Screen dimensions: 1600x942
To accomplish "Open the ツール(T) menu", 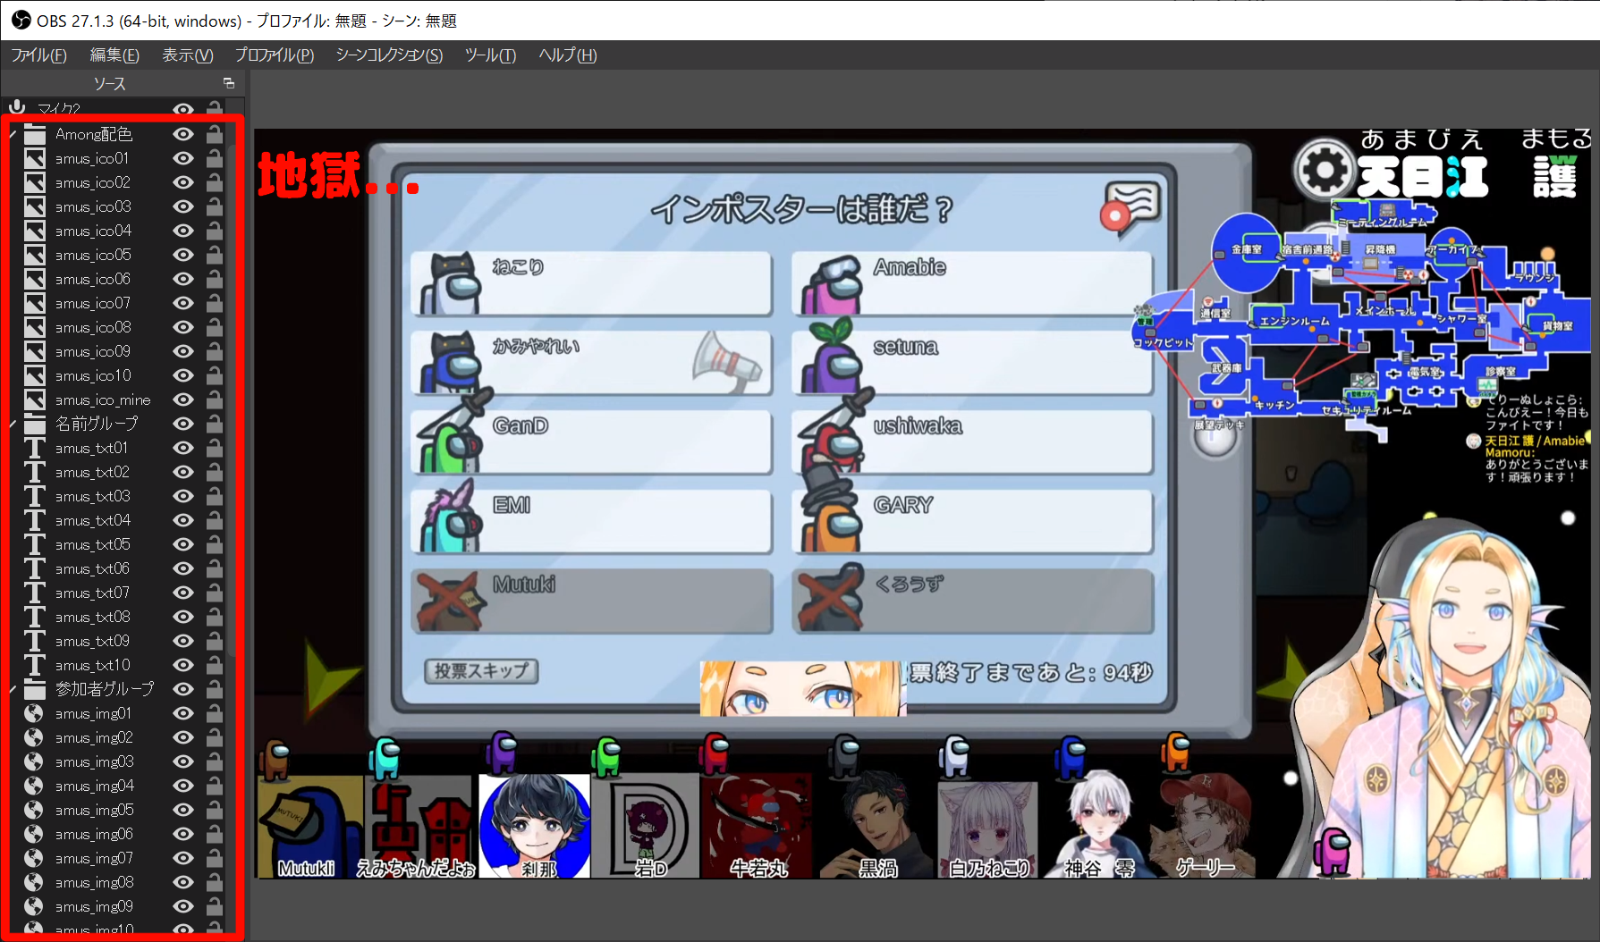I will [x=490, y=55].
